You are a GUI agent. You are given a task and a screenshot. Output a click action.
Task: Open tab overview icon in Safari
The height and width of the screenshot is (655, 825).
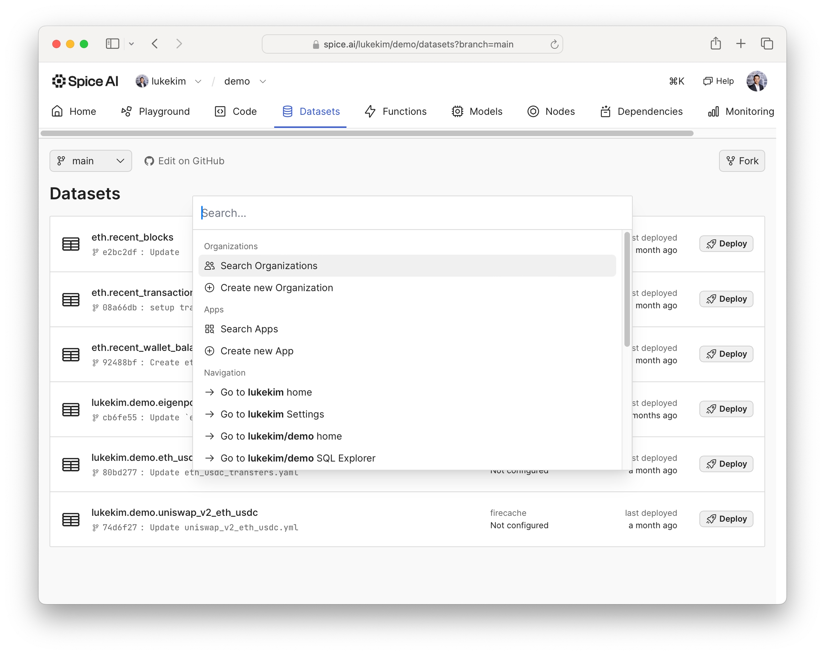(x=766, y=44)
